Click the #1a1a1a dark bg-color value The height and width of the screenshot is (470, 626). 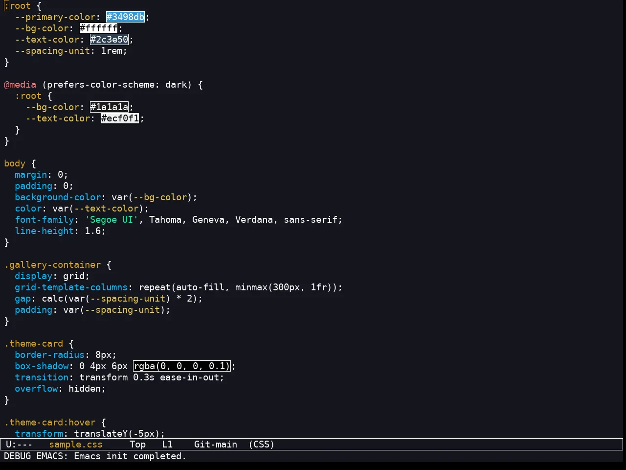109,107
